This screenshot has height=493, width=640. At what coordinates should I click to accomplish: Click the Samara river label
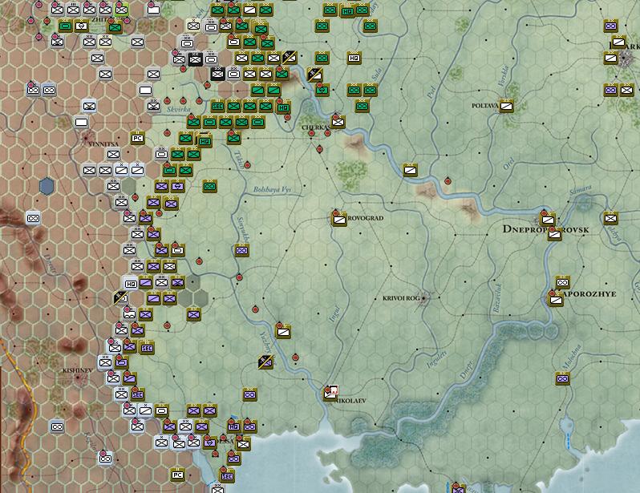(x=581, y=190)
